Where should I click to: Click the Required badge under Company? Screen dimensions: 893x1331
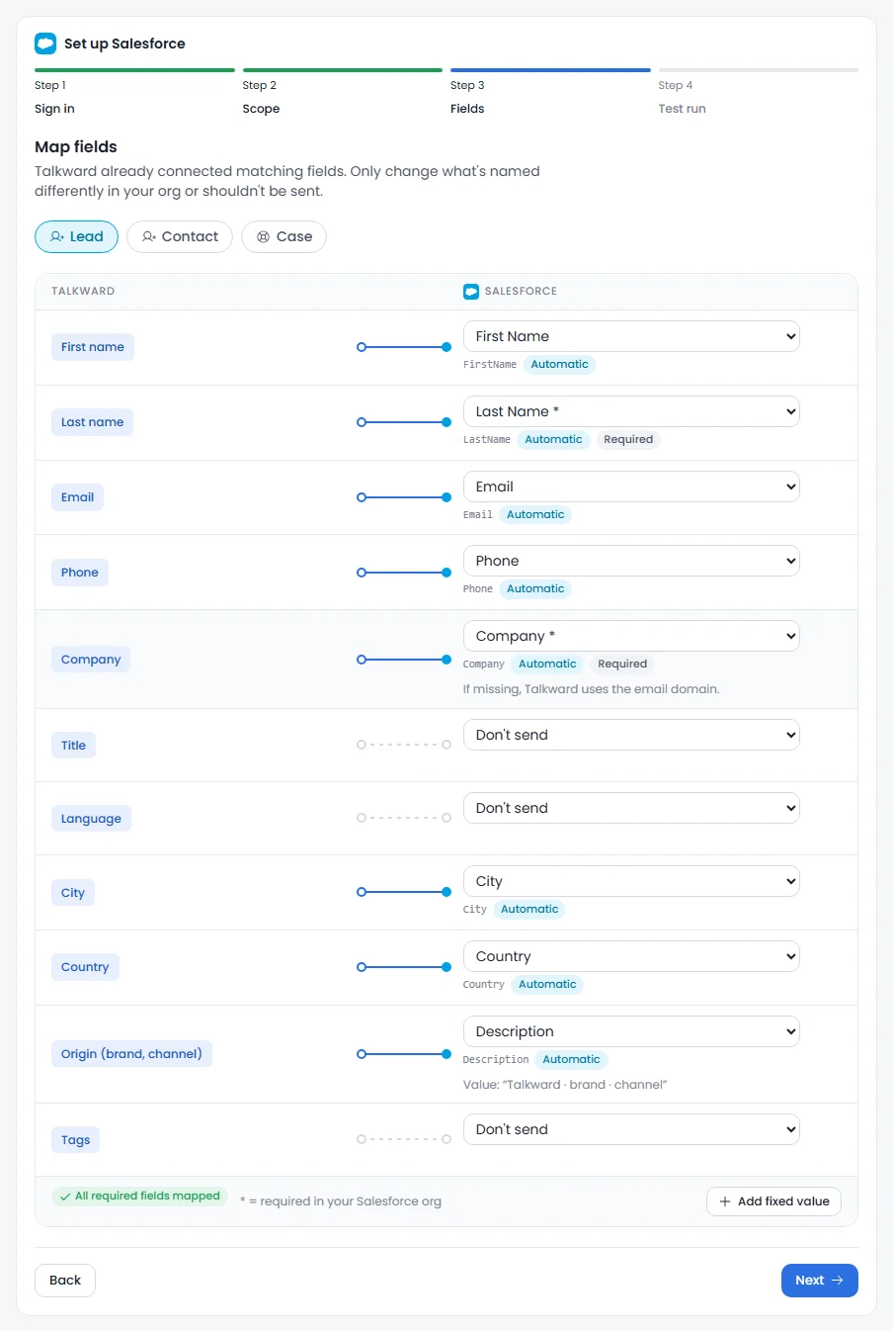coord(622,665)
